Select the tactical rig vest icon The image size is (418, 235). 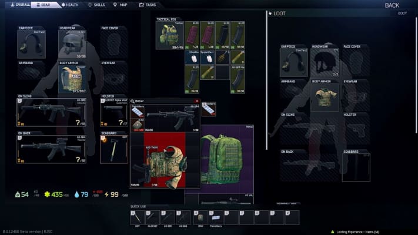click(x=169, y=36)
